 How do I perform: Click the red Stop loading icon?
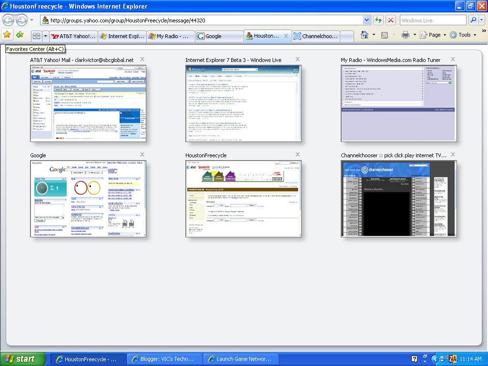pos(391,20)
